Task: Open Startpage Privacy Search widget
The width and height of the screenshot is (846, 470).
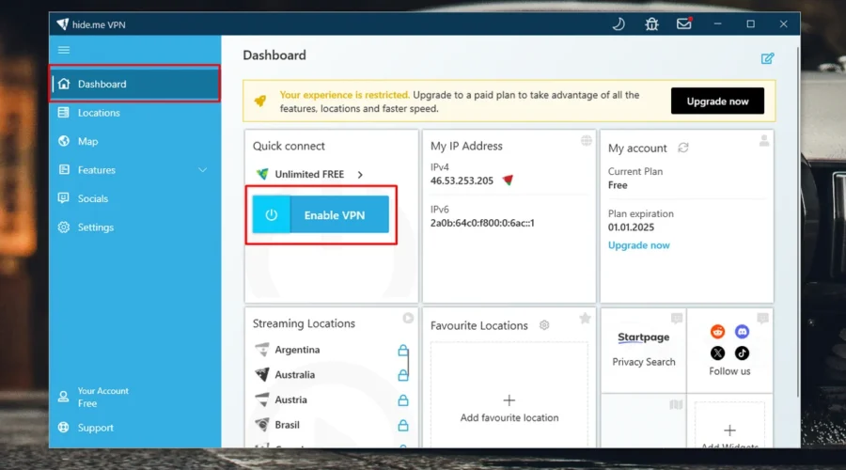Action: [644, 349]
